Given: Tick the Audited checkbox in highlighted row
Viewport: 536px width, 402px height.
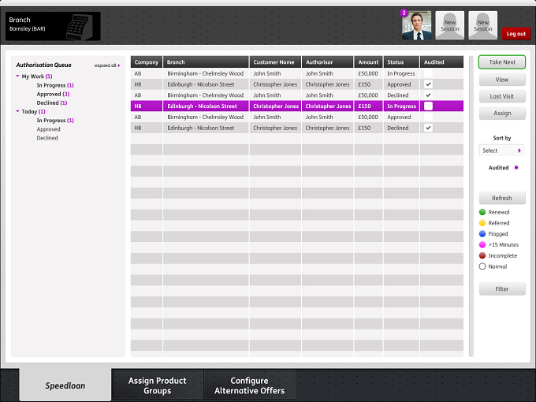Looking at the screenshot, I should (428, 106).
